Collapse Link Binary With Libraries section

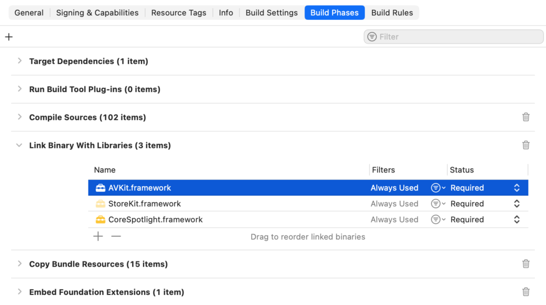click(x=20, y=145)
